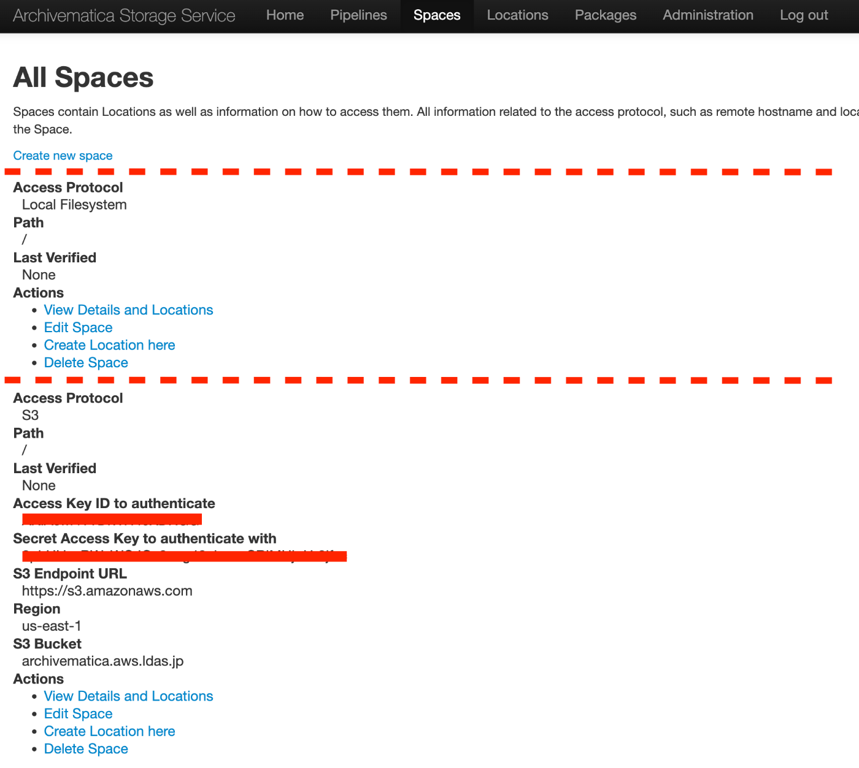The width and height of the screenshot is (859, 768).
Task: Open the Pipelines menu item
Action: pos(358,15)
